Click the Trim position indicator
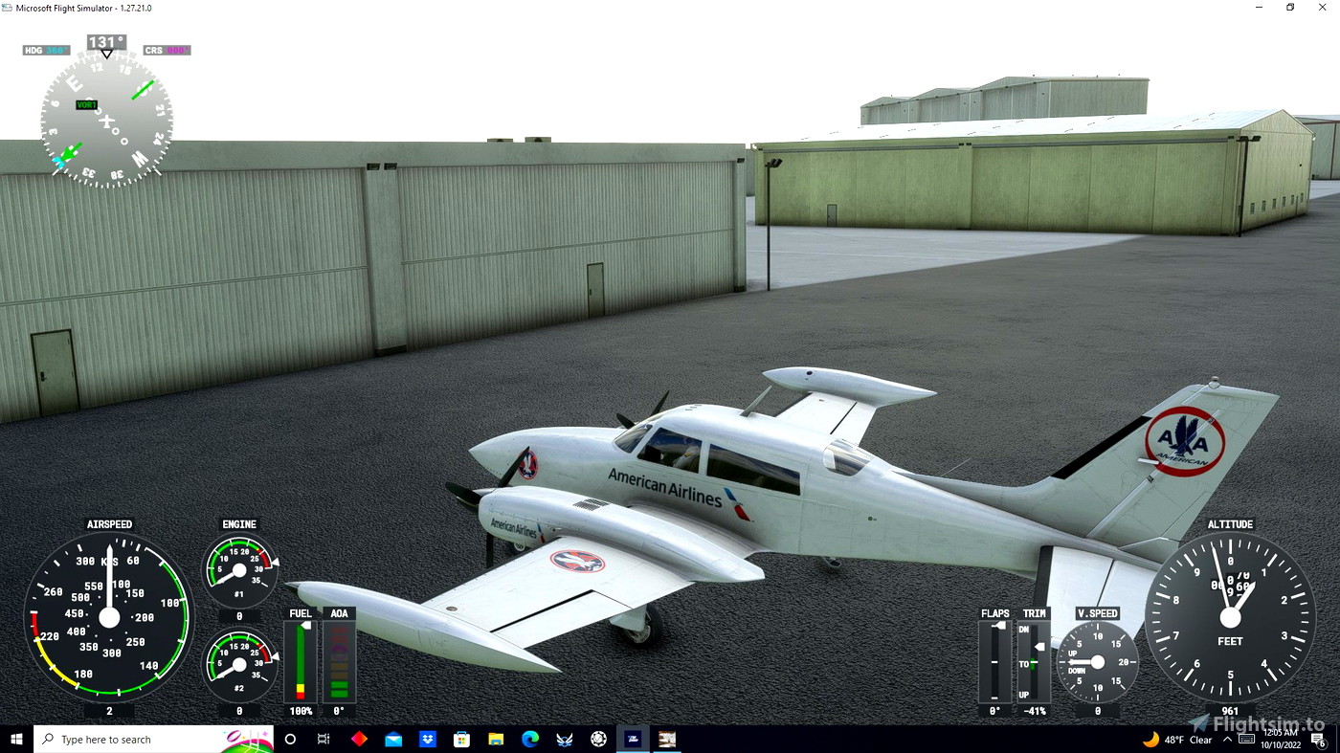The width and height of the screenshot is (1340, 753). 1034,662
